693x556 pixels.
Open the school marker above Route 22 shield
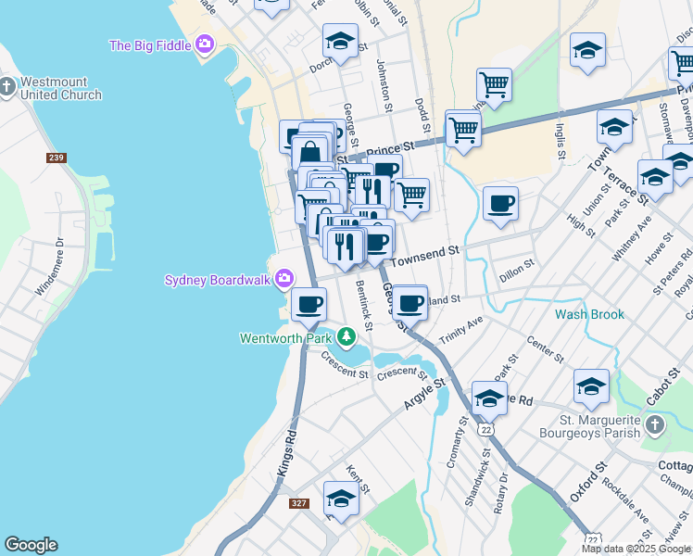489,398
